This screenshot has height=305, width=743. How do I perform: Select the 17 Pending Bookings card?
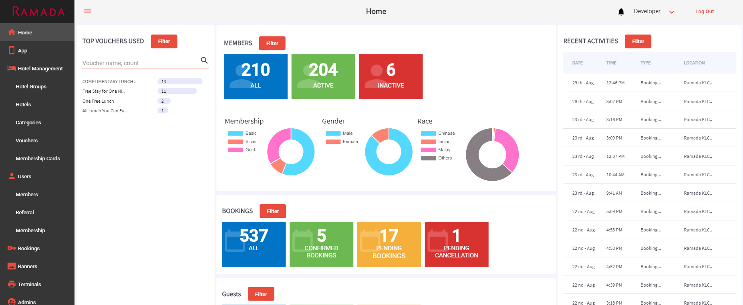point(389,244)
